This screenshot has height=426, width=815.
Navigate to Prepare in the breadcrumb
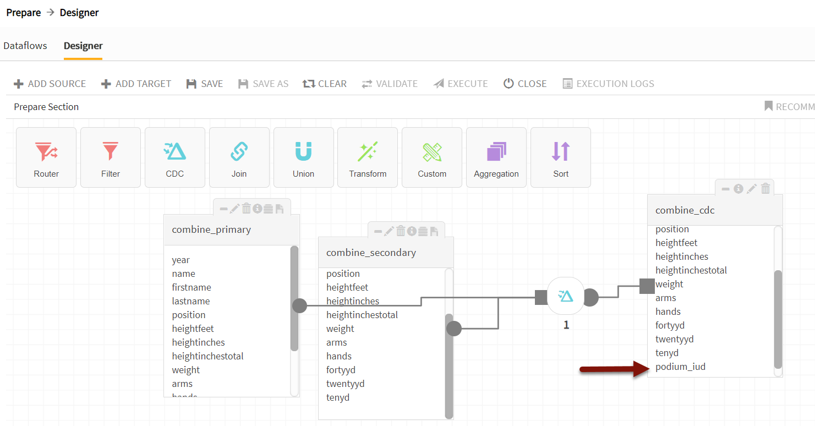24,12
